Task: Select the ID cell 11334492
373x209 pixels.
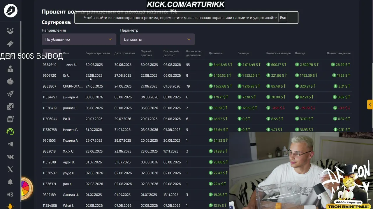Action: (50, 97)
